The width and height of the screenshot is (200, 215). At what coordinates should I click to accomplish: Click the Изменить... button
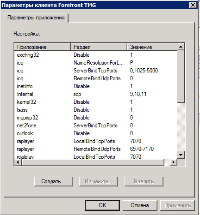click(99, 181)
